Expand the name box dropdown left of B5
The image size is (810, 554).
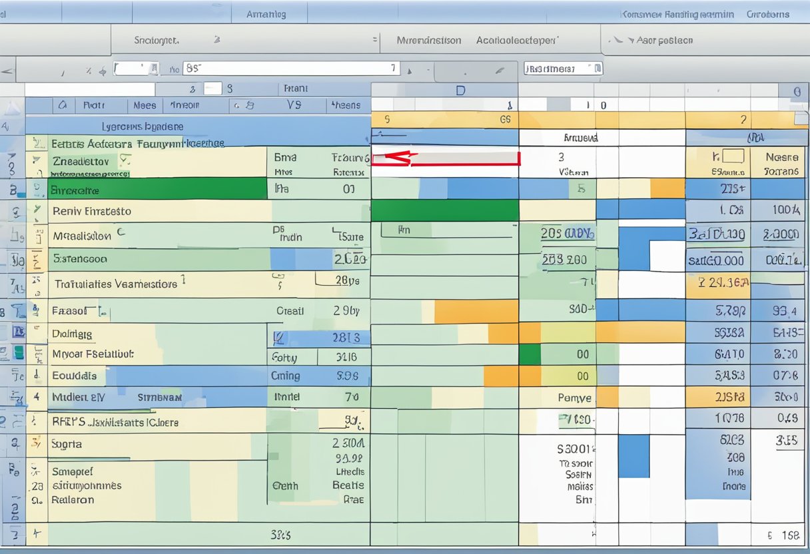[x=154, y=68]
